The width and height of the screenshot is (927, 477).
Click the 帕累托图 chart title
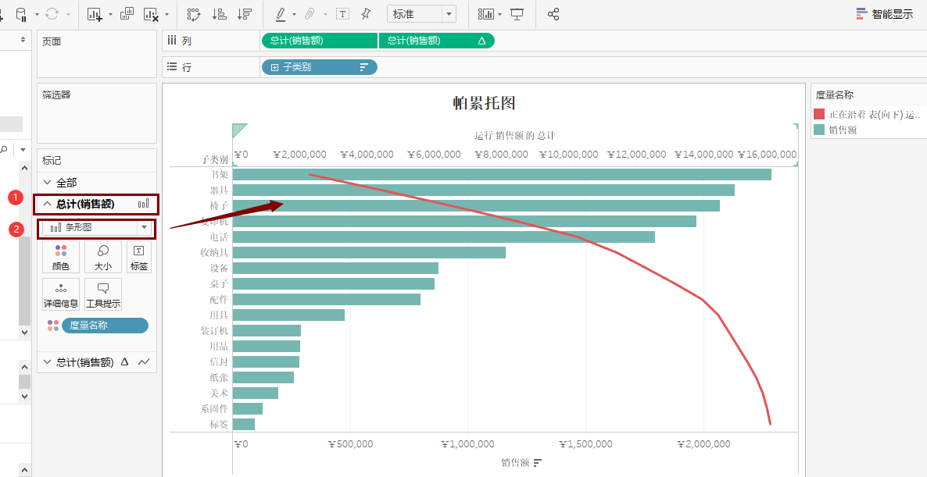coord(484,103)
